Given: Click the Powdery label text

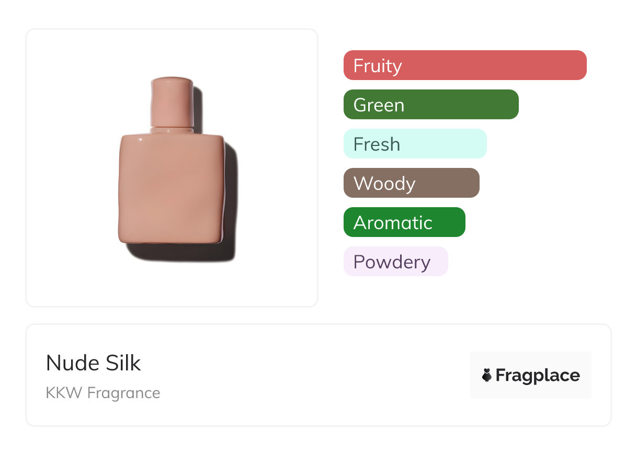Looking at the screenshot, I should [x=392, y=262].
